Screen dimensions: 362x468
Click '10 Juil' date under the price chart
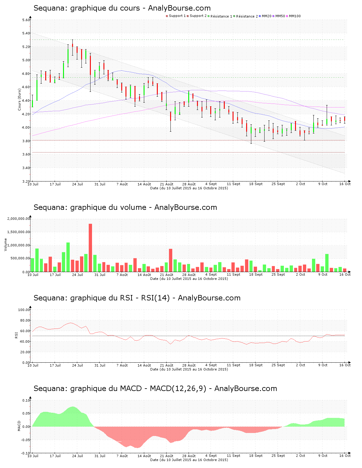33,184
